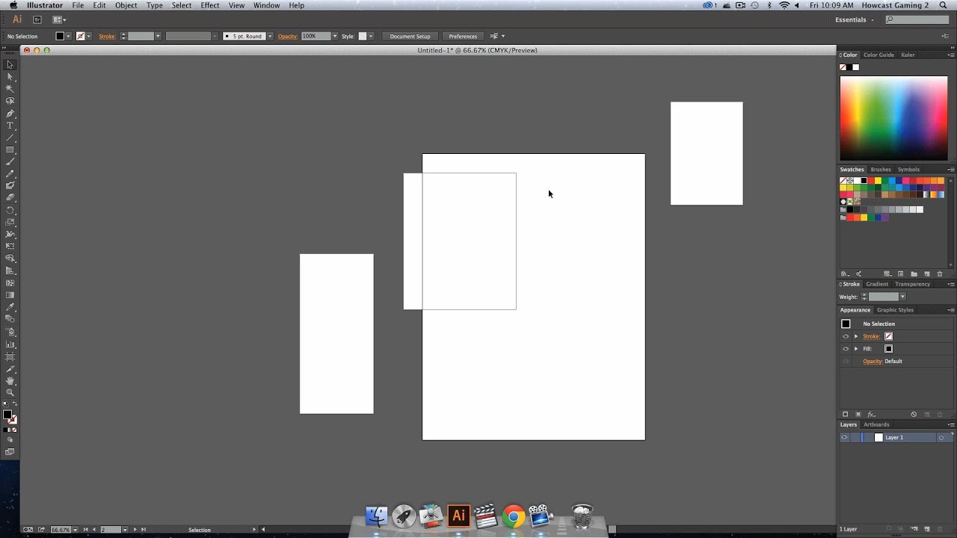
Task: Select the Free Transform tool
Action: (x=10, y=246)
